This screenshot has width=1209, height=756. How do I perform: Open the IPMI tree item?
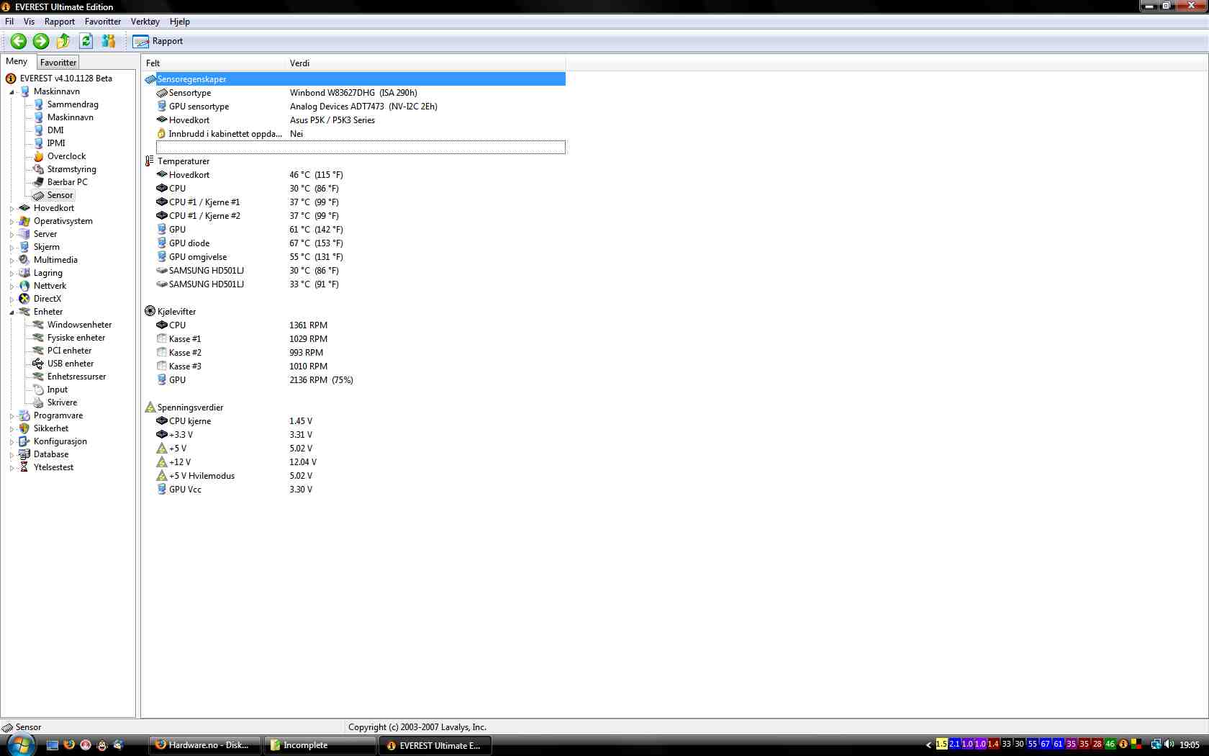tap(56, 143)
